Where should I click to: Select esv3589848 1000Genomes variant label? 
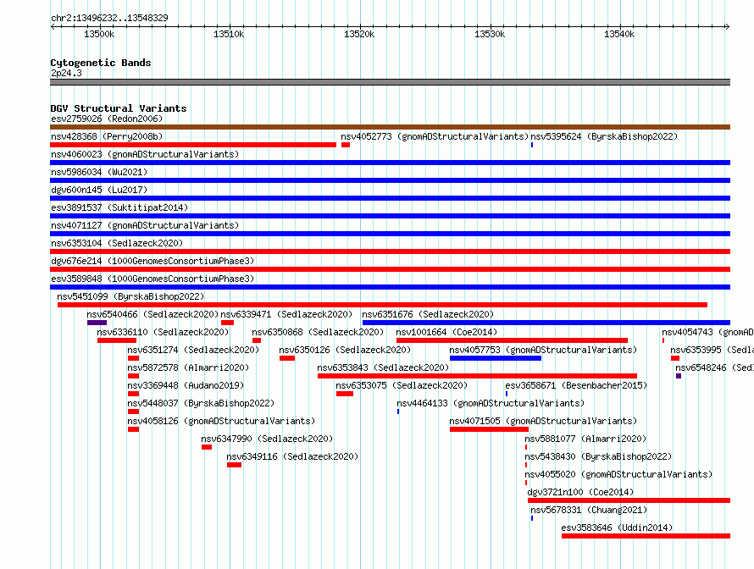click(152, 279)
